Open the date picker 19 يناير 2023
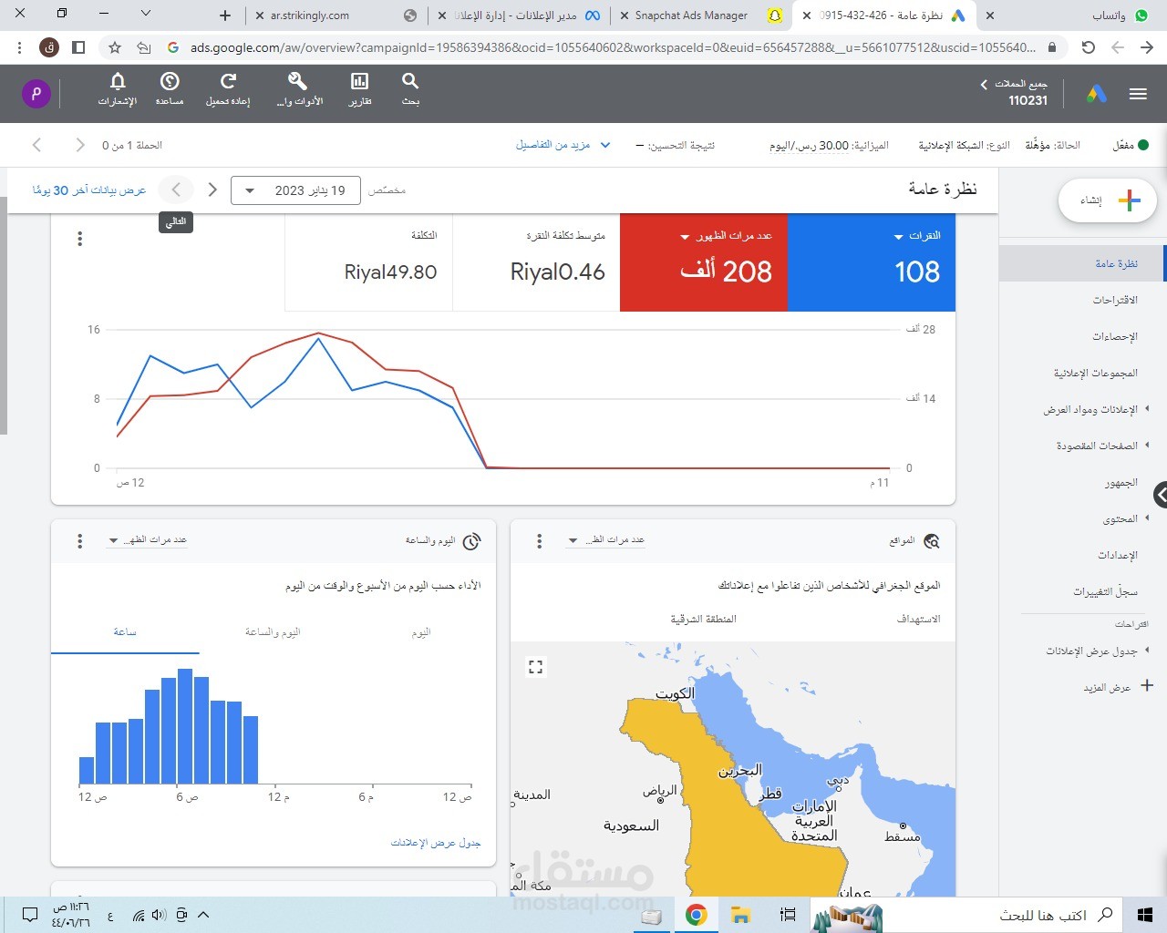Image resolution: width=1167 pixels, height=933 pixels. pos(297,190)
